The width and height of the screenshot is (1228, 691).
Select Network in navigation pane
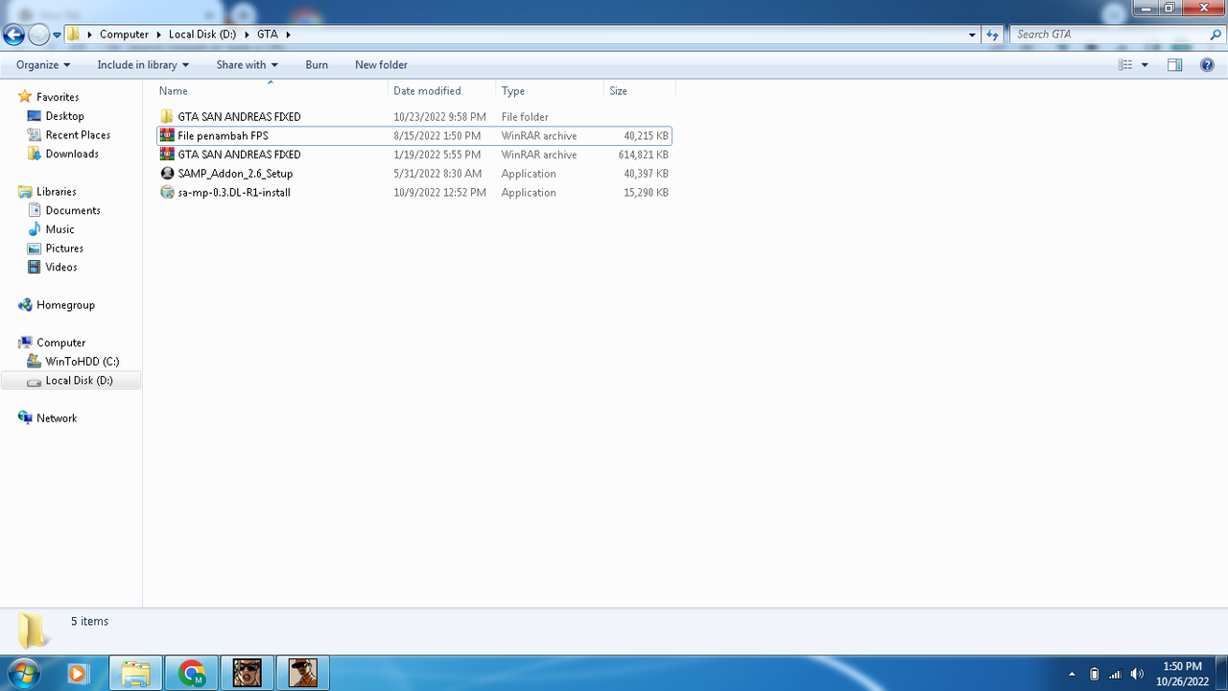(57, 418)
